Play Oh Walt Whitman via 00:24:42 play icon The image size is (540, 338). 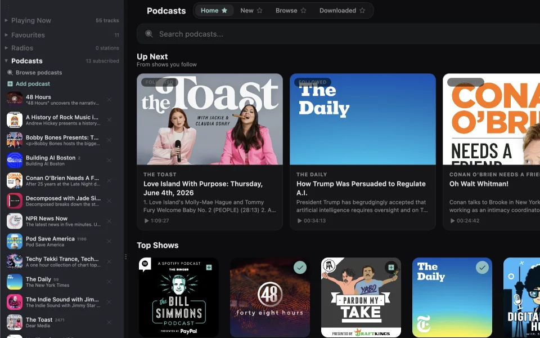click(x=452, y=221)
